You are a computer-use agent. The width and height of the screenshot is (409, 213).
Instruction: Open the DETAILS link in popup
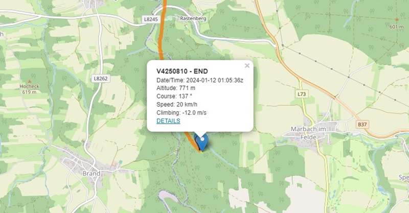coord(168,121)
